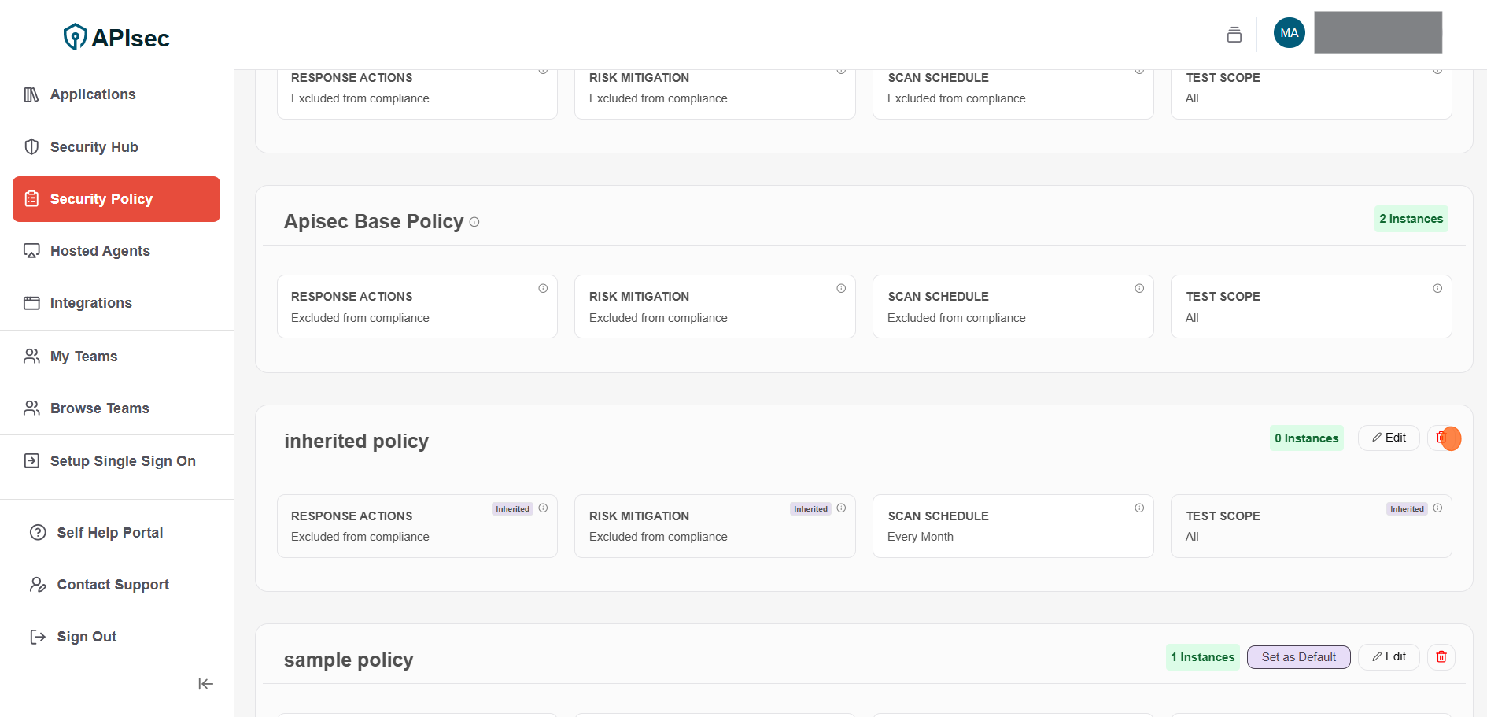Delete the inherited policy via trash icon
The width and height of the screenshot is (1487, 717).
[x=1441, y=438]
